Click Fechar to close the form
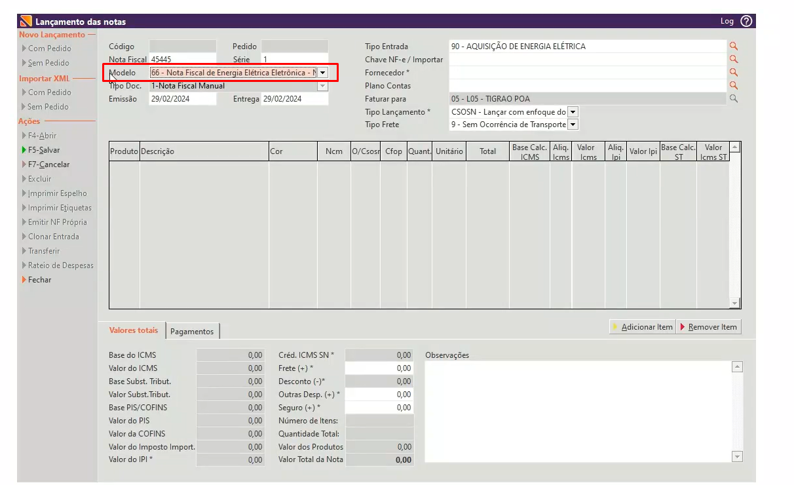Image resolution: width=794 pixels, height=485 pixels. (39, 280)
